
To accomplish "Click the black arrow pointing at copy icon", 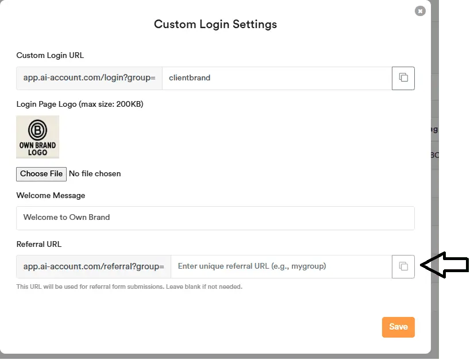I will [x=445, y=265].
